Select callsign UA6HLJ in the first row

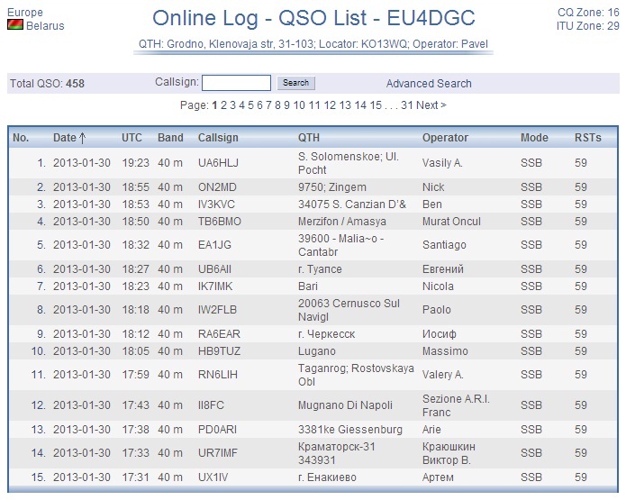(217, 163)
